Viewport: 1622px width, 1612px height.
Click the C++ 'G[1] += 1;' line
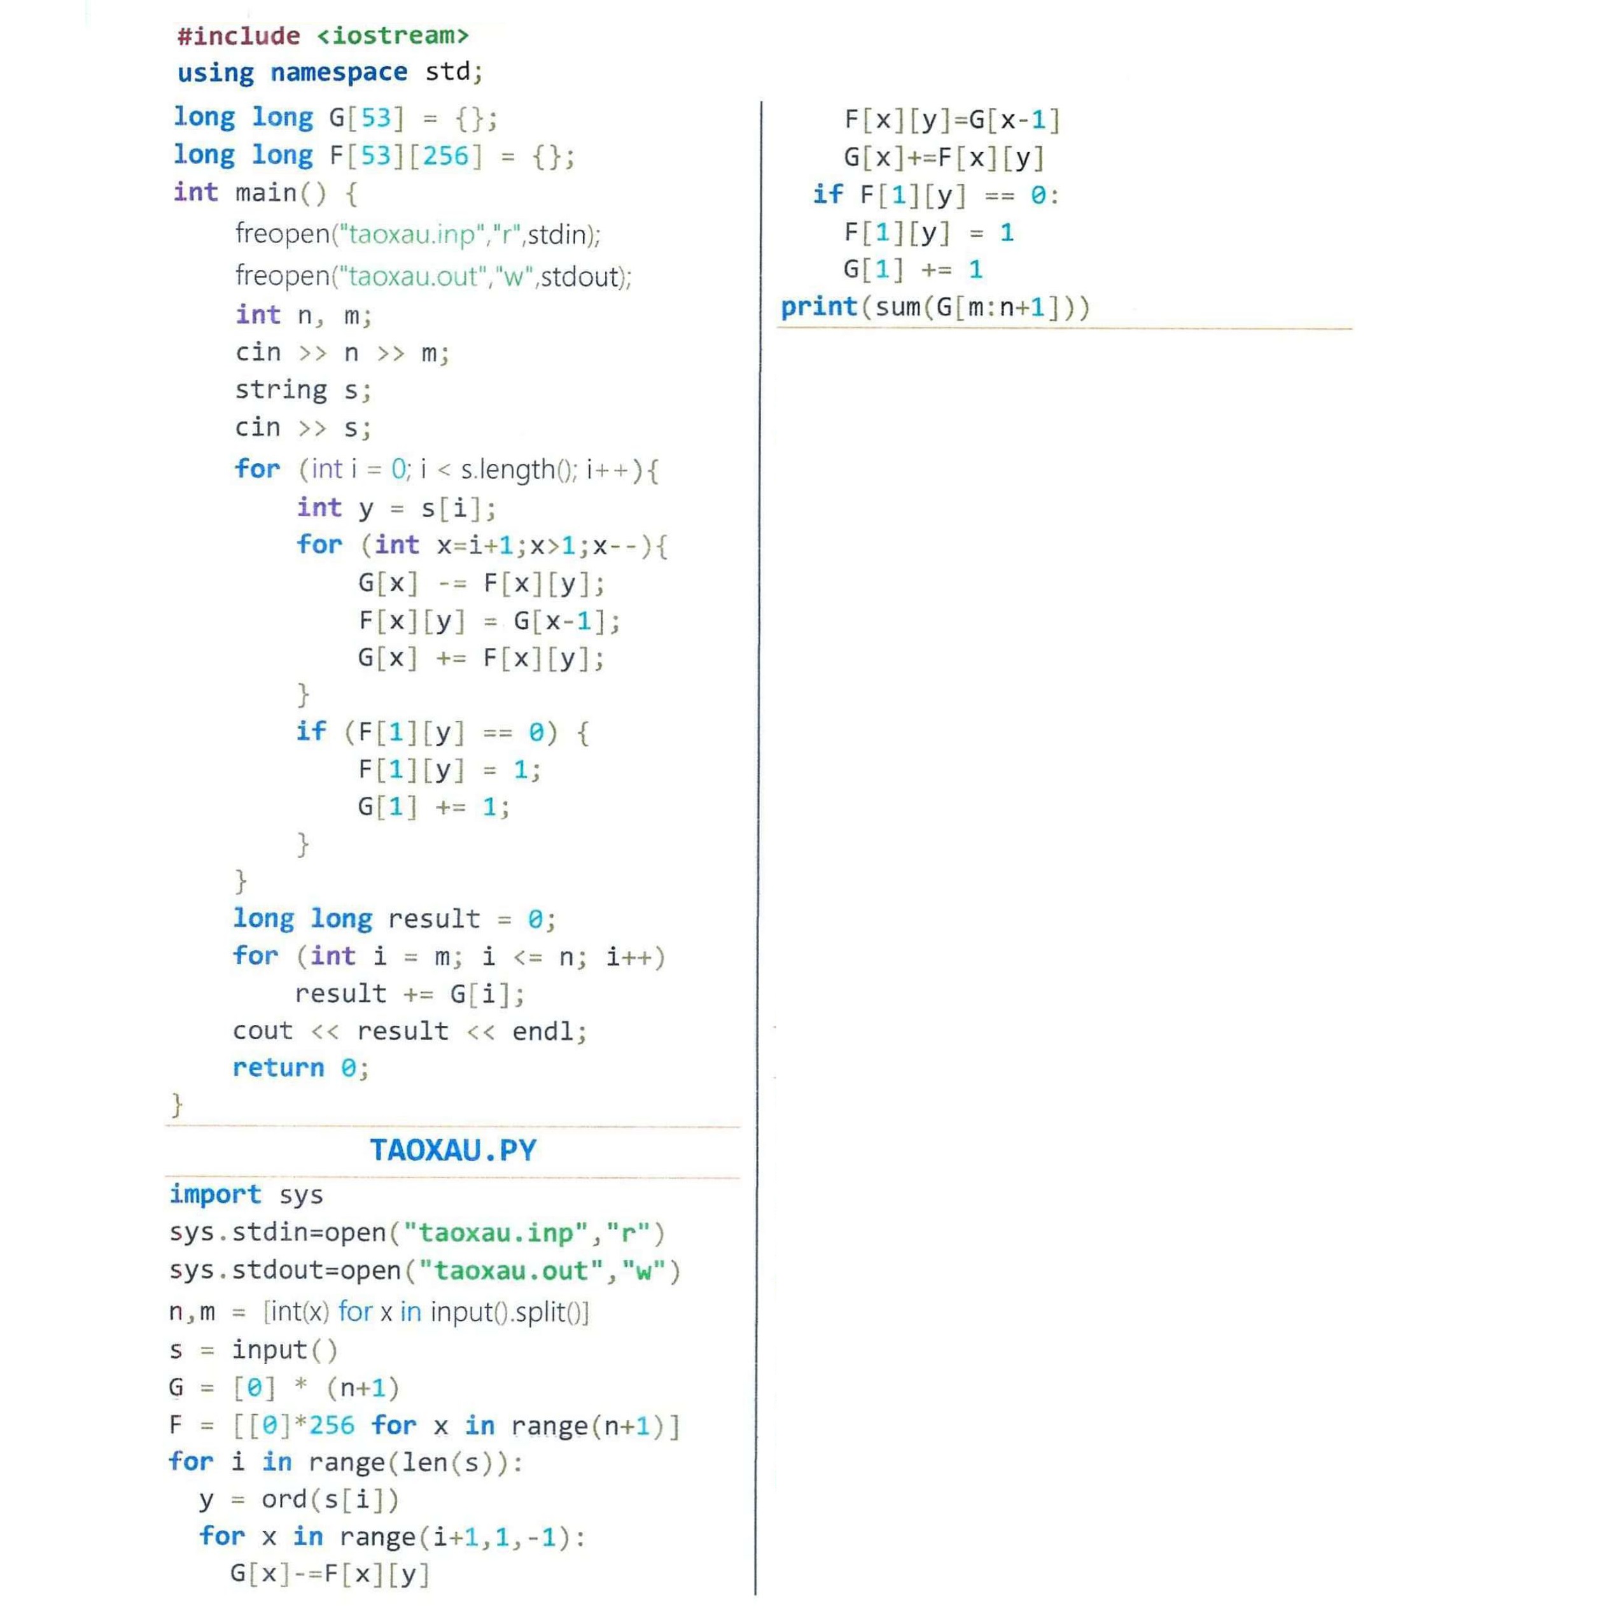pos(434,808)
